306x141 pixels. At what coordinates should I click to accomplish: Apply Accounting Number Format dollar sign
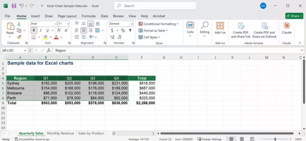[112, 31]
